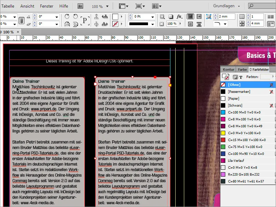Select swatch C=0 M=0 Y=100 K=0
The image size is (276, 207).
click(248, 133)
